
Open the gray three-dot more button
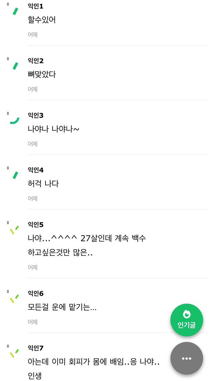pos(187,358)
